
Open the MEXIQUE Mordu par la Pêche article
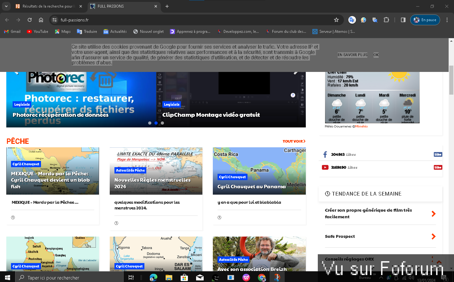tap(50, 180)
